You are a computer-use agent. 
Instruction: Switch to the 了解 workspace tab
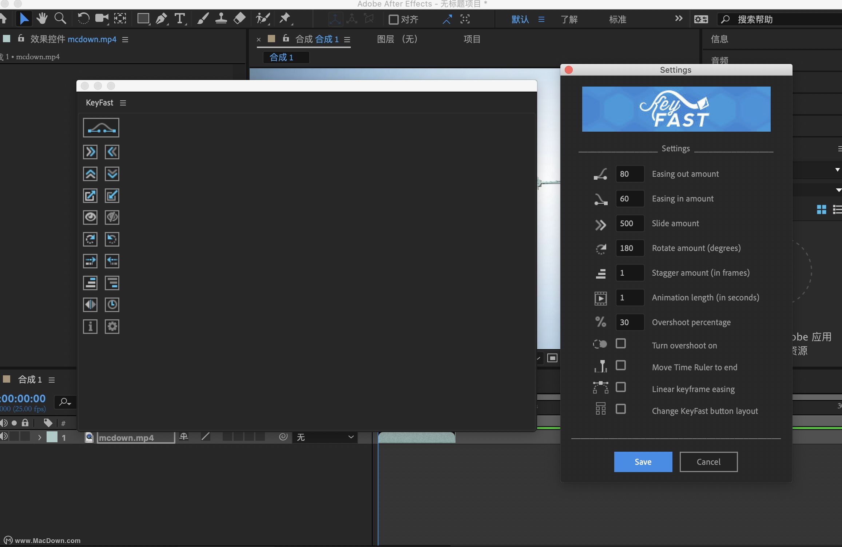[569, 19]
